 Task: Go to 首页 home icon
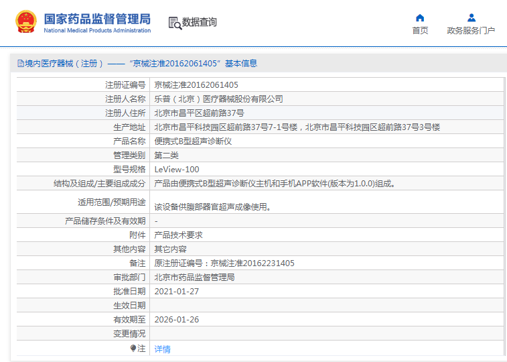(x=420, y=17)
